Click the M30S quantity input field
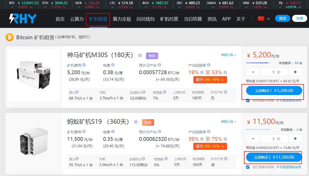This screenshot has height=176, width=309. (274, 72)
